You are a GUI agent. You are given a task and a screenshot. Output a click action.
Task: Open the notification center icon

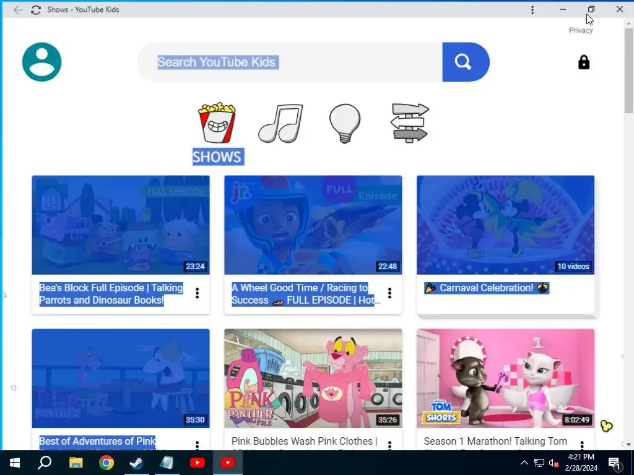tap(615, 463)
